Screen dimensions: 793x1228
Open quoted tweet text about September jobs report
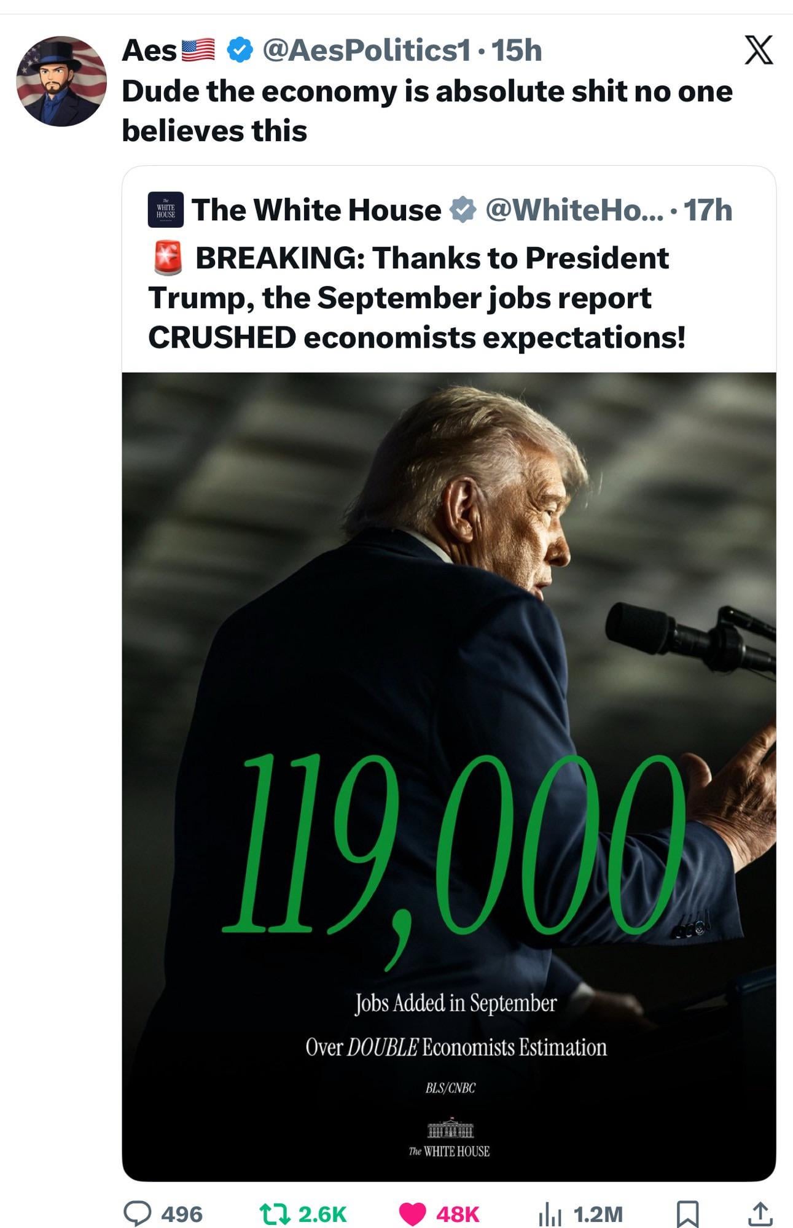tap(416, 298)
